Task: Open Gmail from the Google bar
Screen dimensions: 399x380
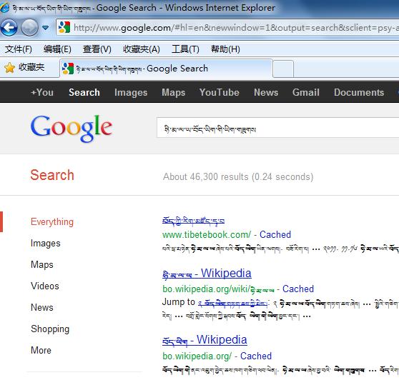Action: click(x=305, y=92)
